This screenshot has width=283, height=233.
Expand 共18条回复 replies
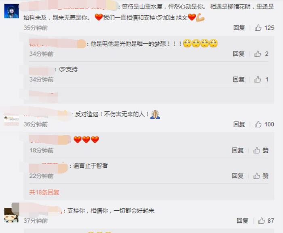pos(44,192)
